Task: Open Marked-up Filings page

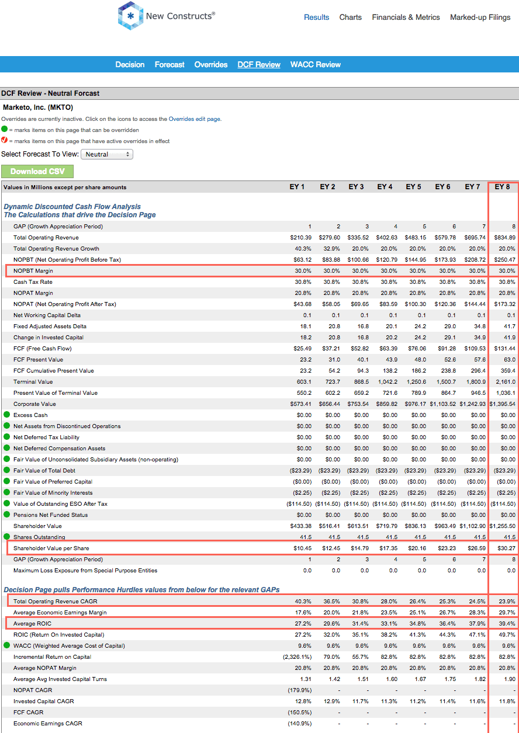Action: coord(480,18)
